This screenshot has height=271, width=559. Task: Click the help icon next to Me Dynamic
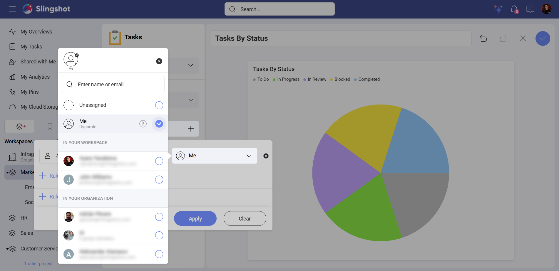143,124
